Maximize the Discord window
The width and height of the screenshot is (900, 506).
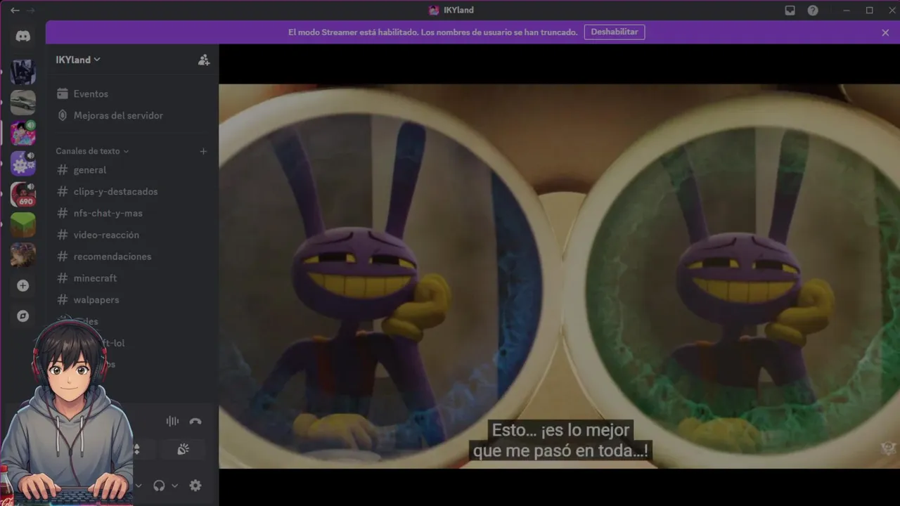(x=870, y=11)
